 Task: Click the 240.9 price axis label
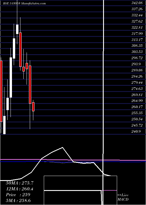coord(136,131)
